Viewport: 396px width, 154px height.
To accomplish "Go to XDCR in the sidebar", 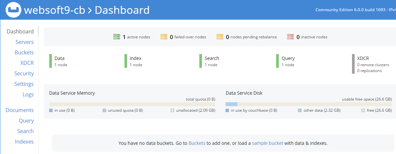I will pyautogui.click(x=27, y=63).
